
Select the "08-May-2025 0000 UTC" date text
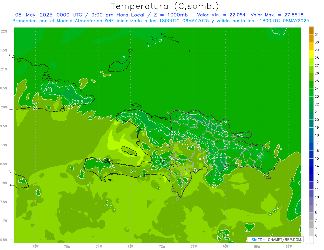point(49,15)
